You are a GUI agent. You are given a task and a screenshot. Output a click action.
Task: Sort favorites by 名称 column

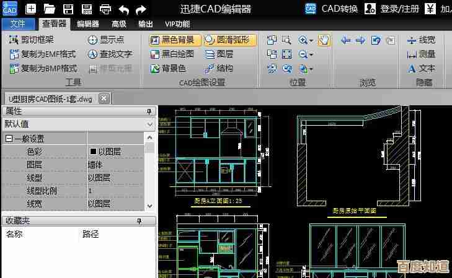tap(14, 234)
